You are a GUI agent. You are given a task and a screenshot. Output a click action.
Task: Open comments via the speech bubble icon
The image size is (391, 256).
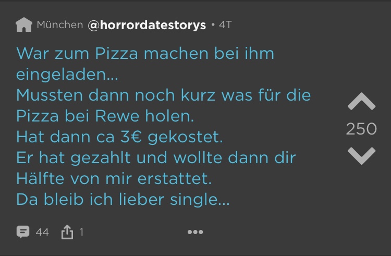(23, 232)
